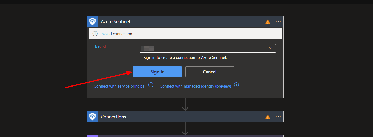Click info icon next to managed identity link

236,85
